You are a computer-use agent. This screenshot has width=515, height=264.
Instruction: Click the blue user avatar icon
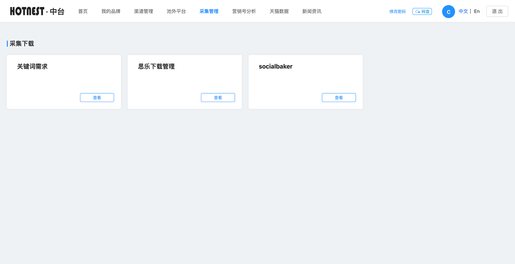pyautogui.click(x=448, y=12)
